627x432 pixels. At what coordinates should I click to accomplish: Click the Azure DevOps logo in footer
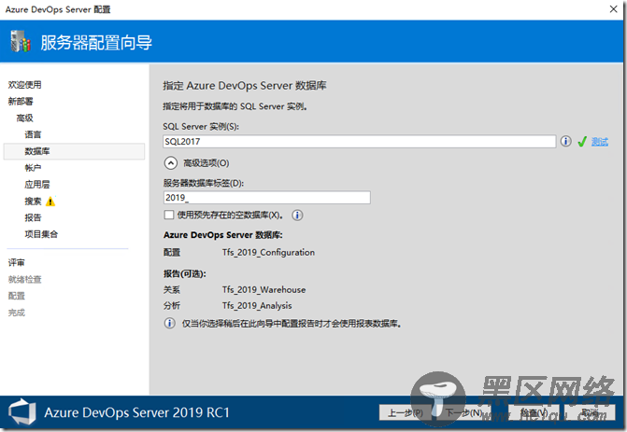pyautogui.click(x=22, y=411)
